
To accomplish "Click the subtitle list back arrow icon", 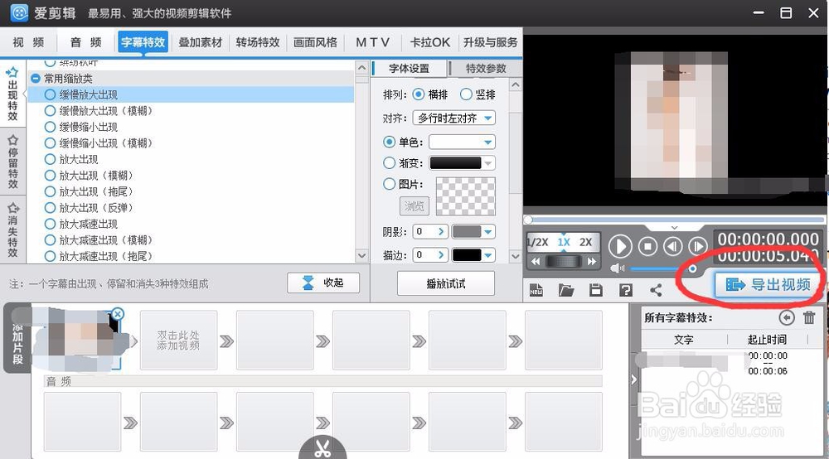I will [x=787, y=317].
